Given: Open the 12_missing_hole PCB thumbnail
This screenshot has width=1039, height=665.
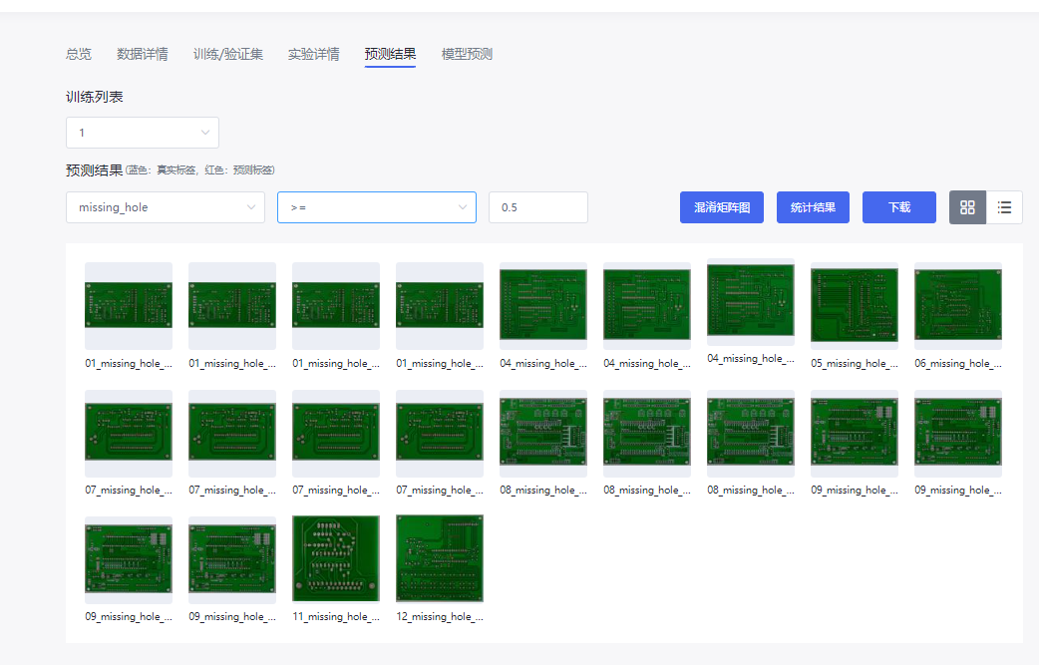Looking at the screenshot, I should [440, 558].
